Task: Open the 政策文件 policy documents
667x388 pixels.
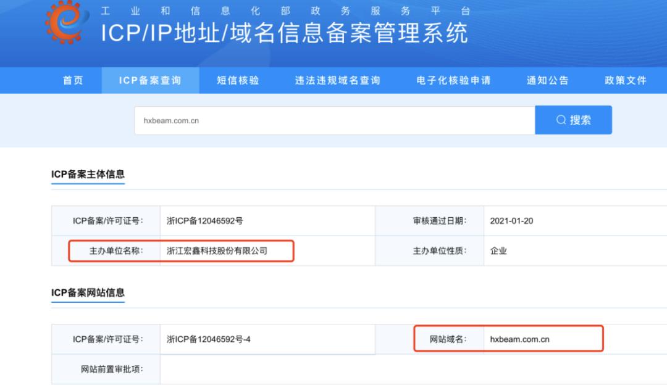Action: coord(625,80)
